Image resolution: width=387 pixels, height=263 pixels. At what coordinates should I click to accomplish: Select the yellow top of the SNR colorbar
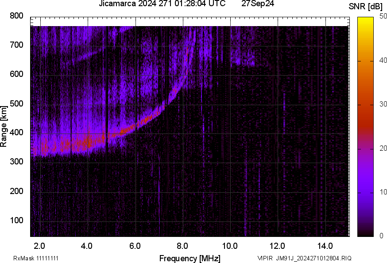click(x=365, y=19)
